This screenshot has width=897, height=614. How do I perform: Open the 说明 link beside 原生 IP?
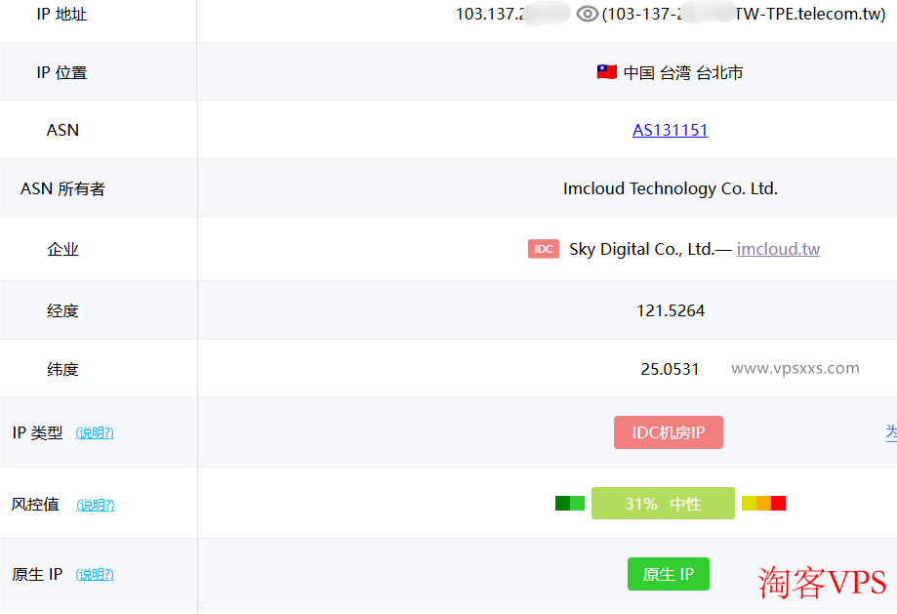95,574
